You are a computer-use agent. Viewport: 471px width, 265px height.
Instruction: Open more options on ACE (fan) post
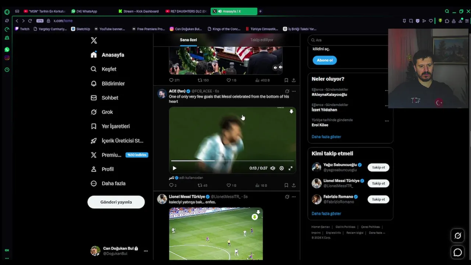[294, 91]
